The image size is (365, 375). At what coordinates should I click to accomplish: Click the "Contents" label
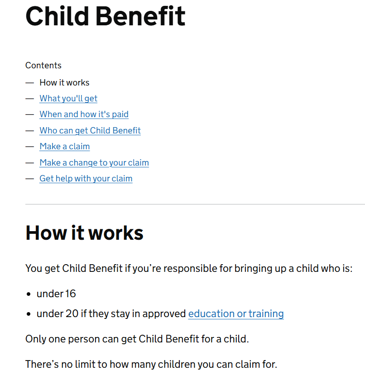click(43, 66)
